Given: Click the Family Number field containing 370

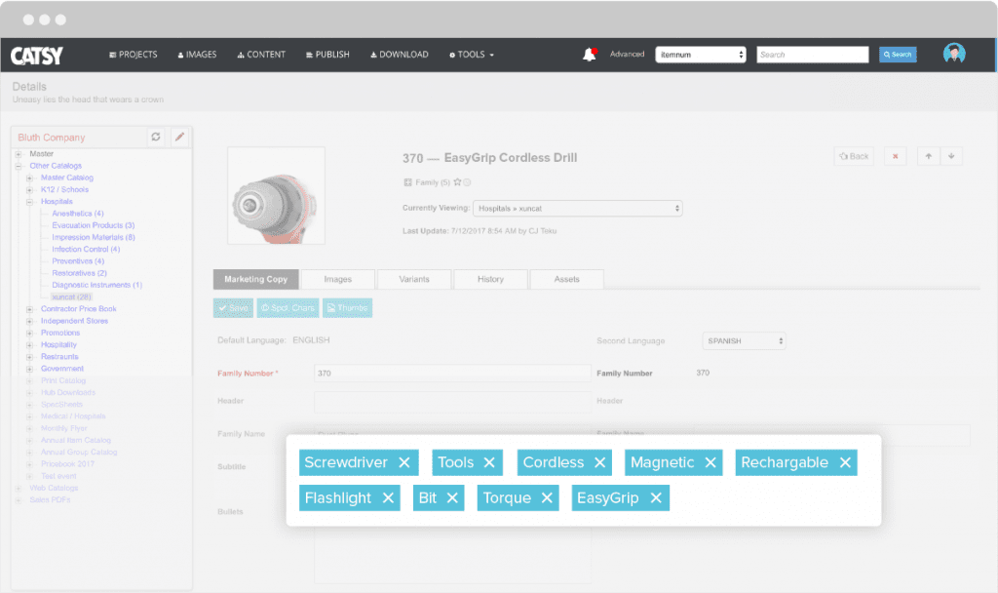Looking at the screenshot, I should (452, 374).
